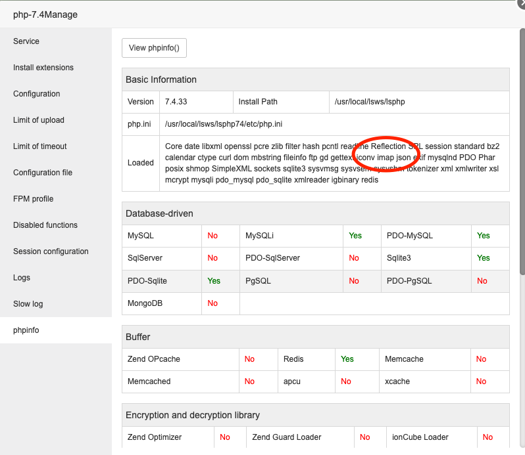Click the View phpinfo() button
This screenshot has height=455, width=525.
[155, 48]
